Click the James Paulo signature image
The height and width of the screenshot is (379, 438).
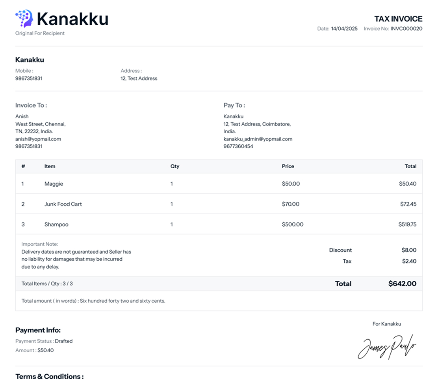coord(387,347)
